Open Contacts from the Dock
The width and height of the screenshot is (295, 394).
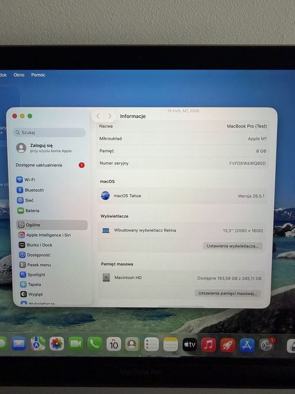[133, 344]
